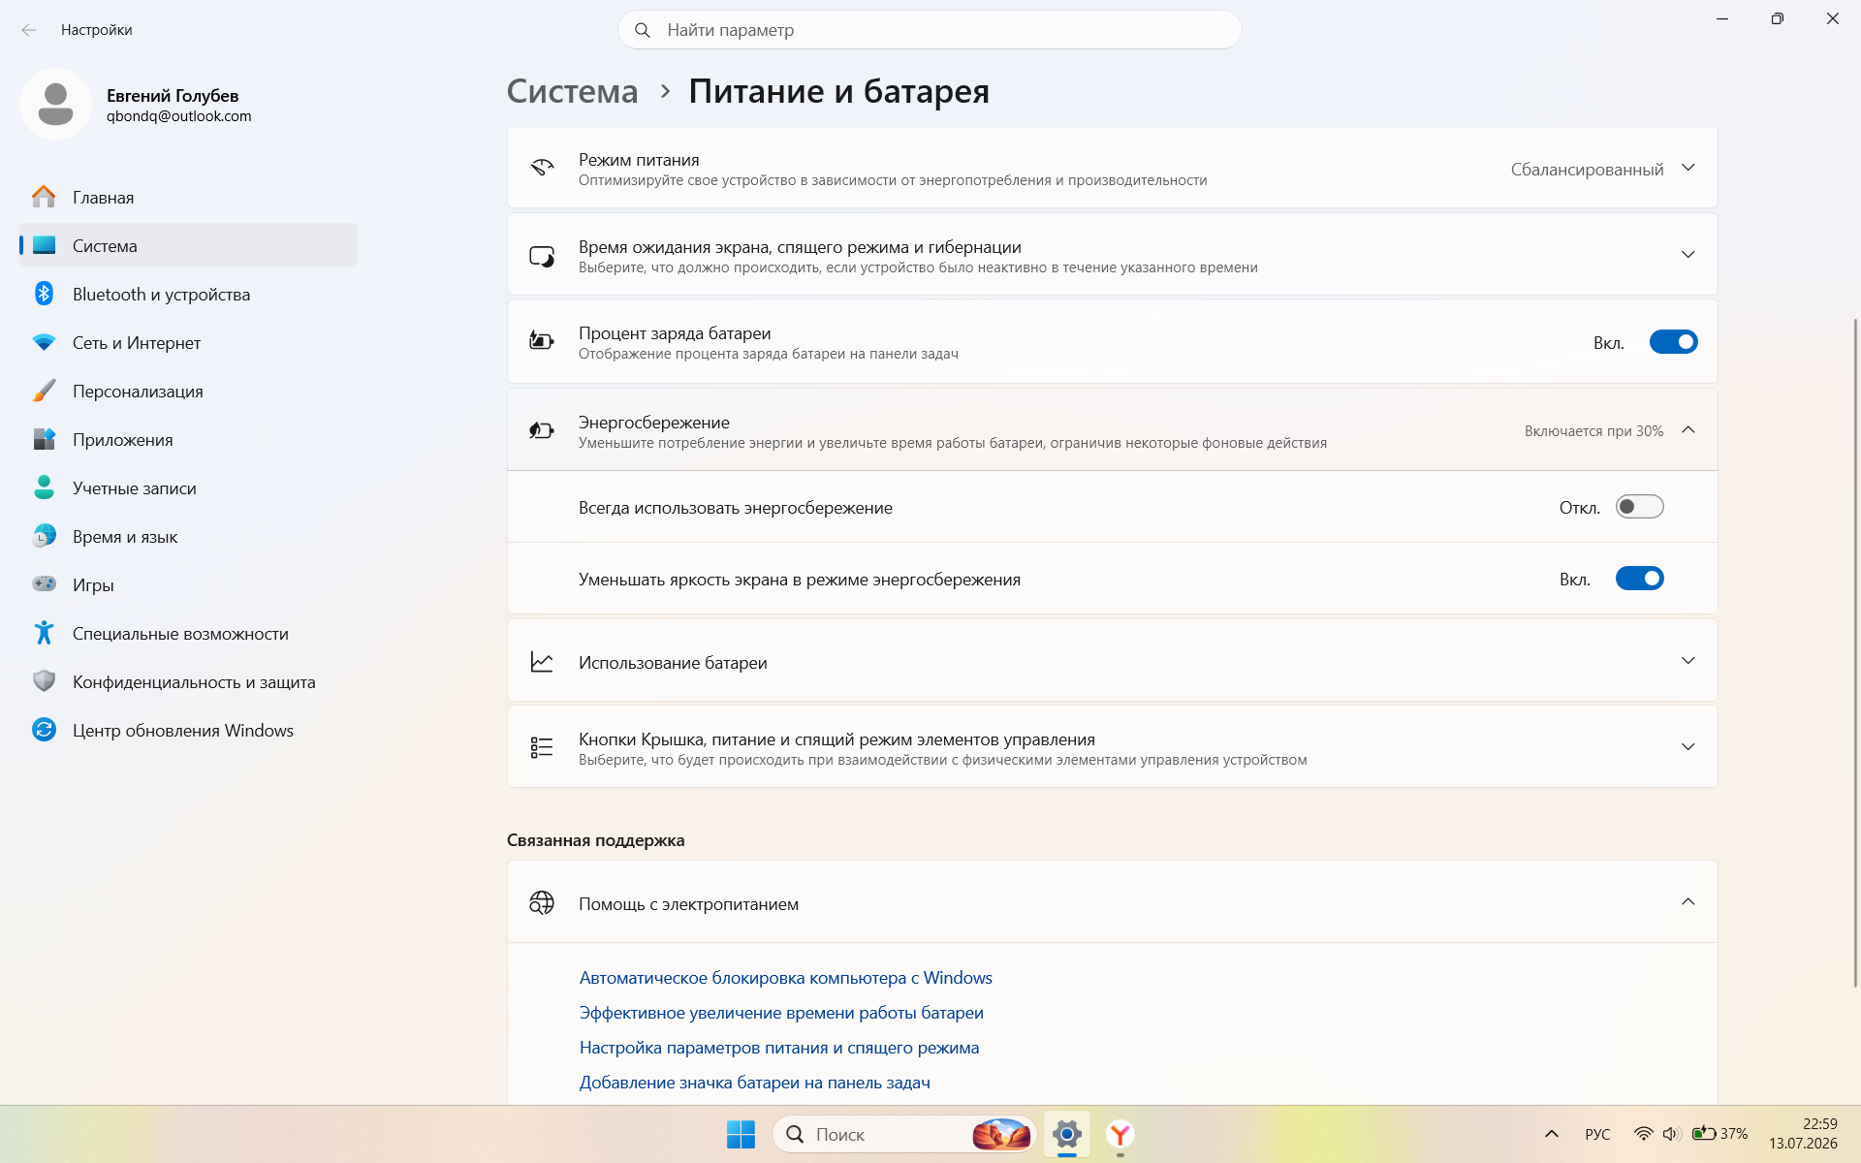Click the search magnifier icon in settings
The width and height of the screenshot is (1861, 1163).
tap(643, 30)
